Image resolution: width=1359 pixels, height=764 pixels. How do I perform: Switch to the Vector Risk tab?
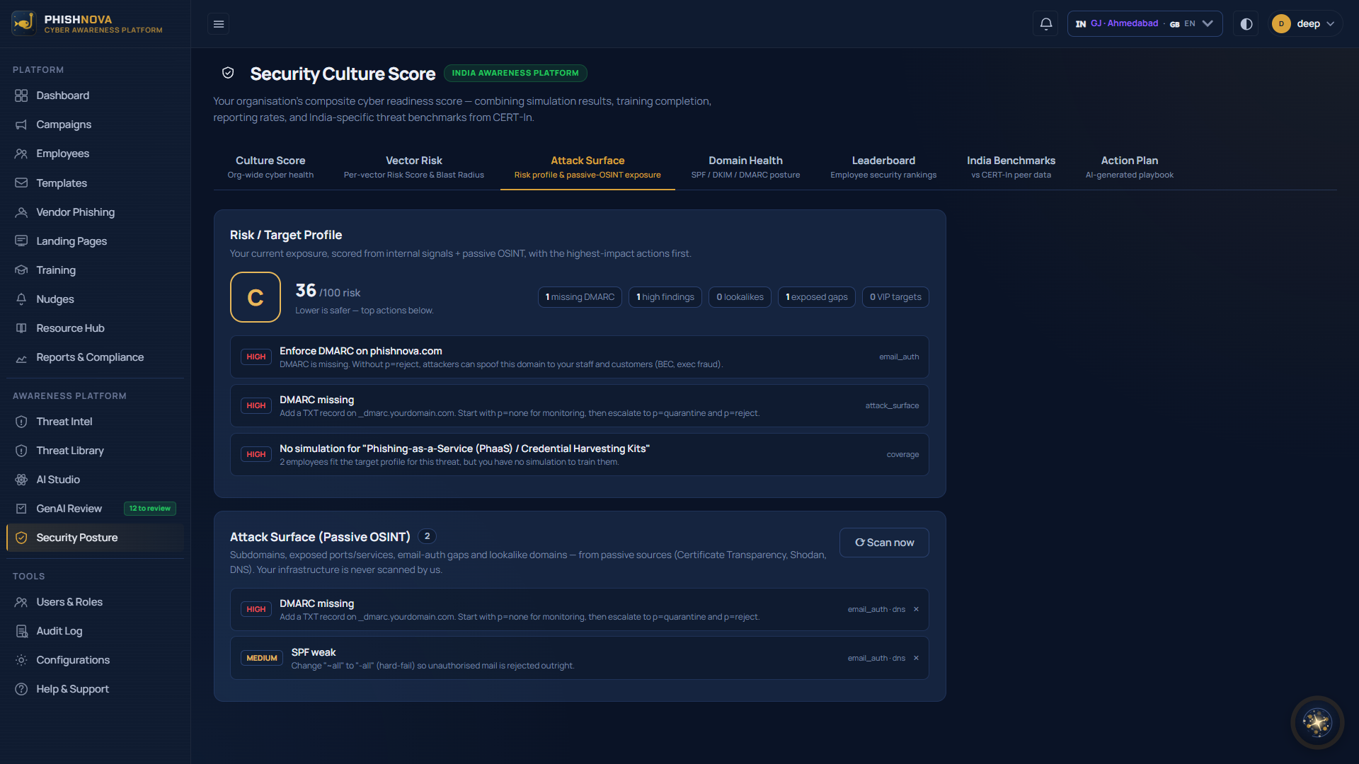pyautogui.click(x=414, y=167)
